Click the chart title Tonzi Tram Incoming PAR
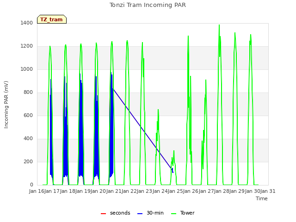The image size is (296, 222). click(x=148, y=5)
